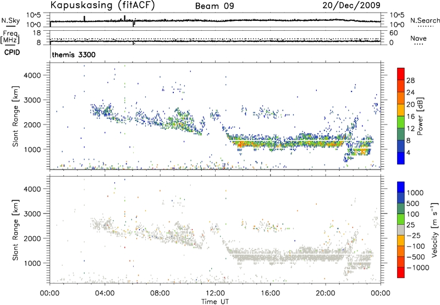Click the "08:00" time axis tick label
This screenshot has width=440, height=305.
pyautogui.click(x=160, y=293)
